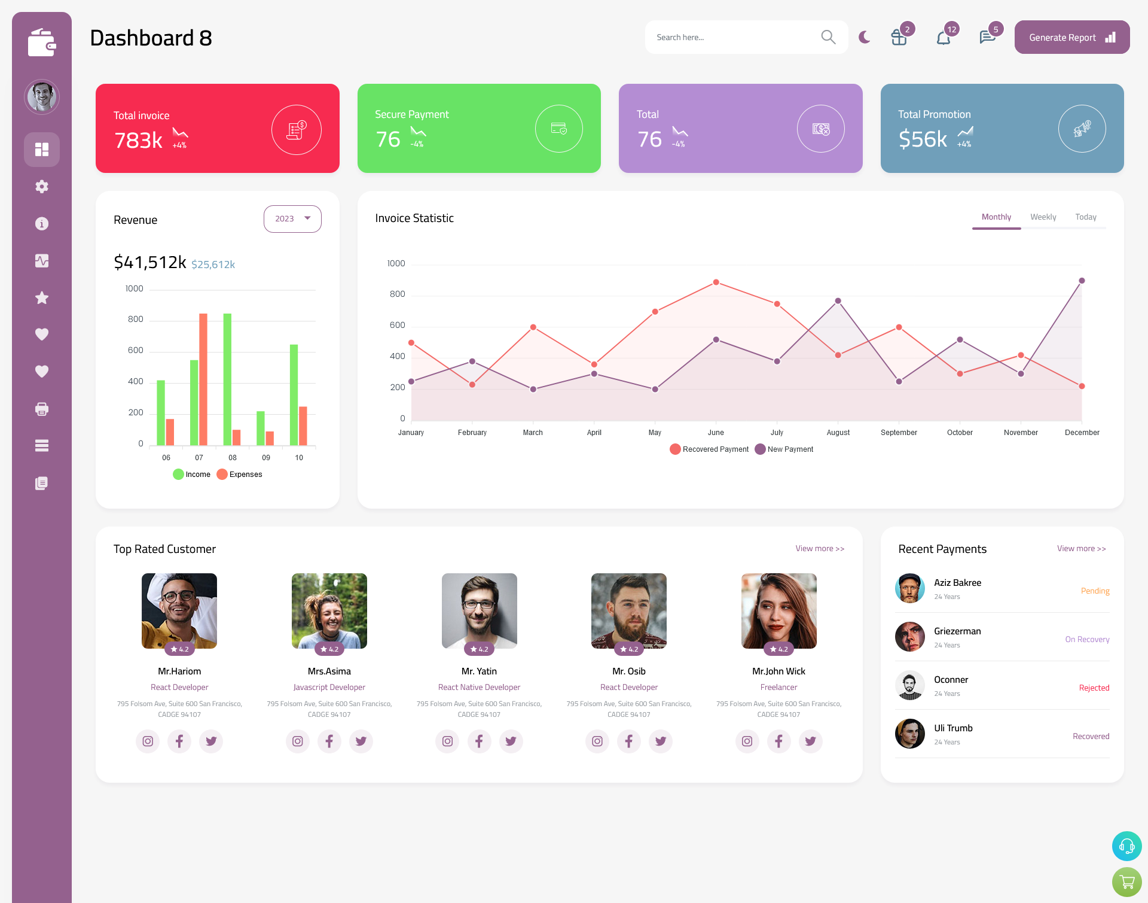Switch to Weekly invoice statistics tab
Viewport: 1148px width, 903px height.
point(1043,217)
